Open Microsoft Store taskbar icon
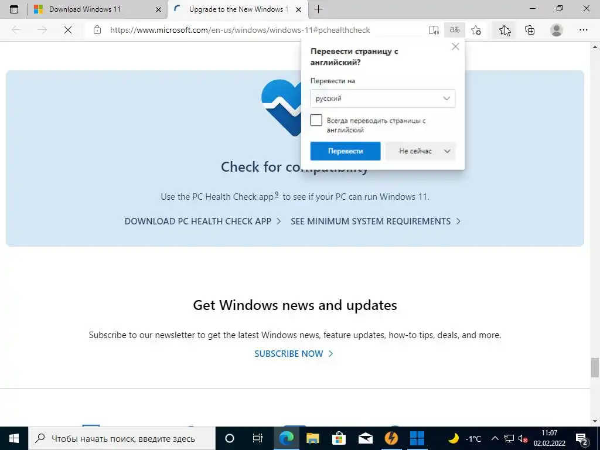 (339, 438)
